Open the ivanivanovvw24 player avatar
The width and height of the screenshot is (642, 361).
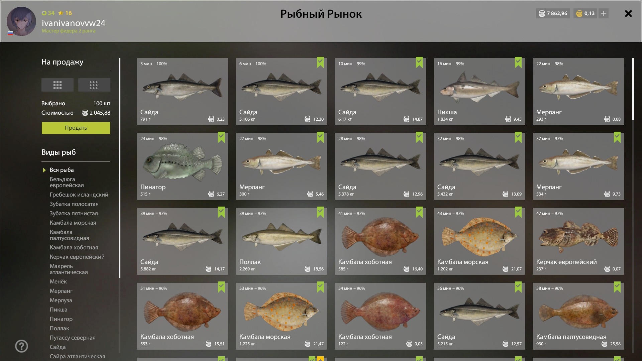click(21, 21)
